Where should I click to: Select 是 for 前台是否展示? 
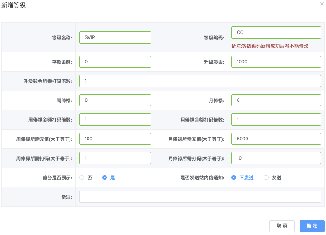[x=105, y=178]
